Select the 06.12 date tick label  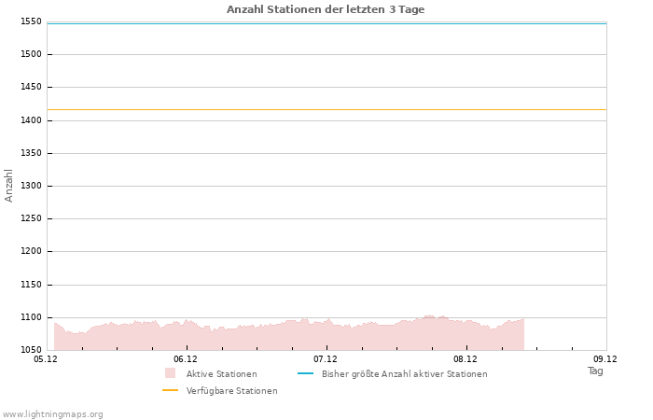coord(186,358)
